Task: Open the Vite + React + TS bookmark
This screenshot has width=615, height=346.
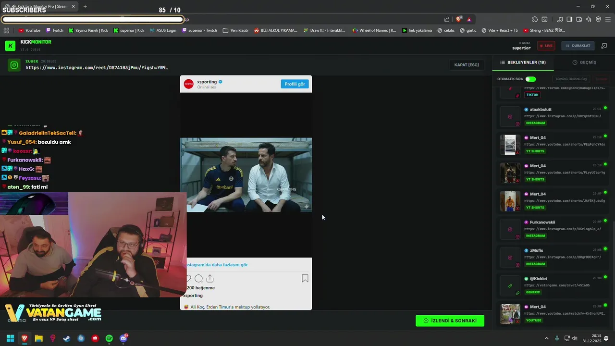Action: click(x=499, y=30)
